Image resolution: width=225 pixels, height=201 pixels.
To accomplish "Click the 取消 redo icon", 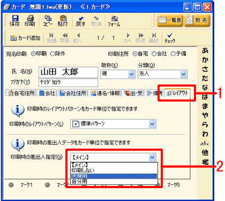I will pyautogui.click(x=96, y=21).
